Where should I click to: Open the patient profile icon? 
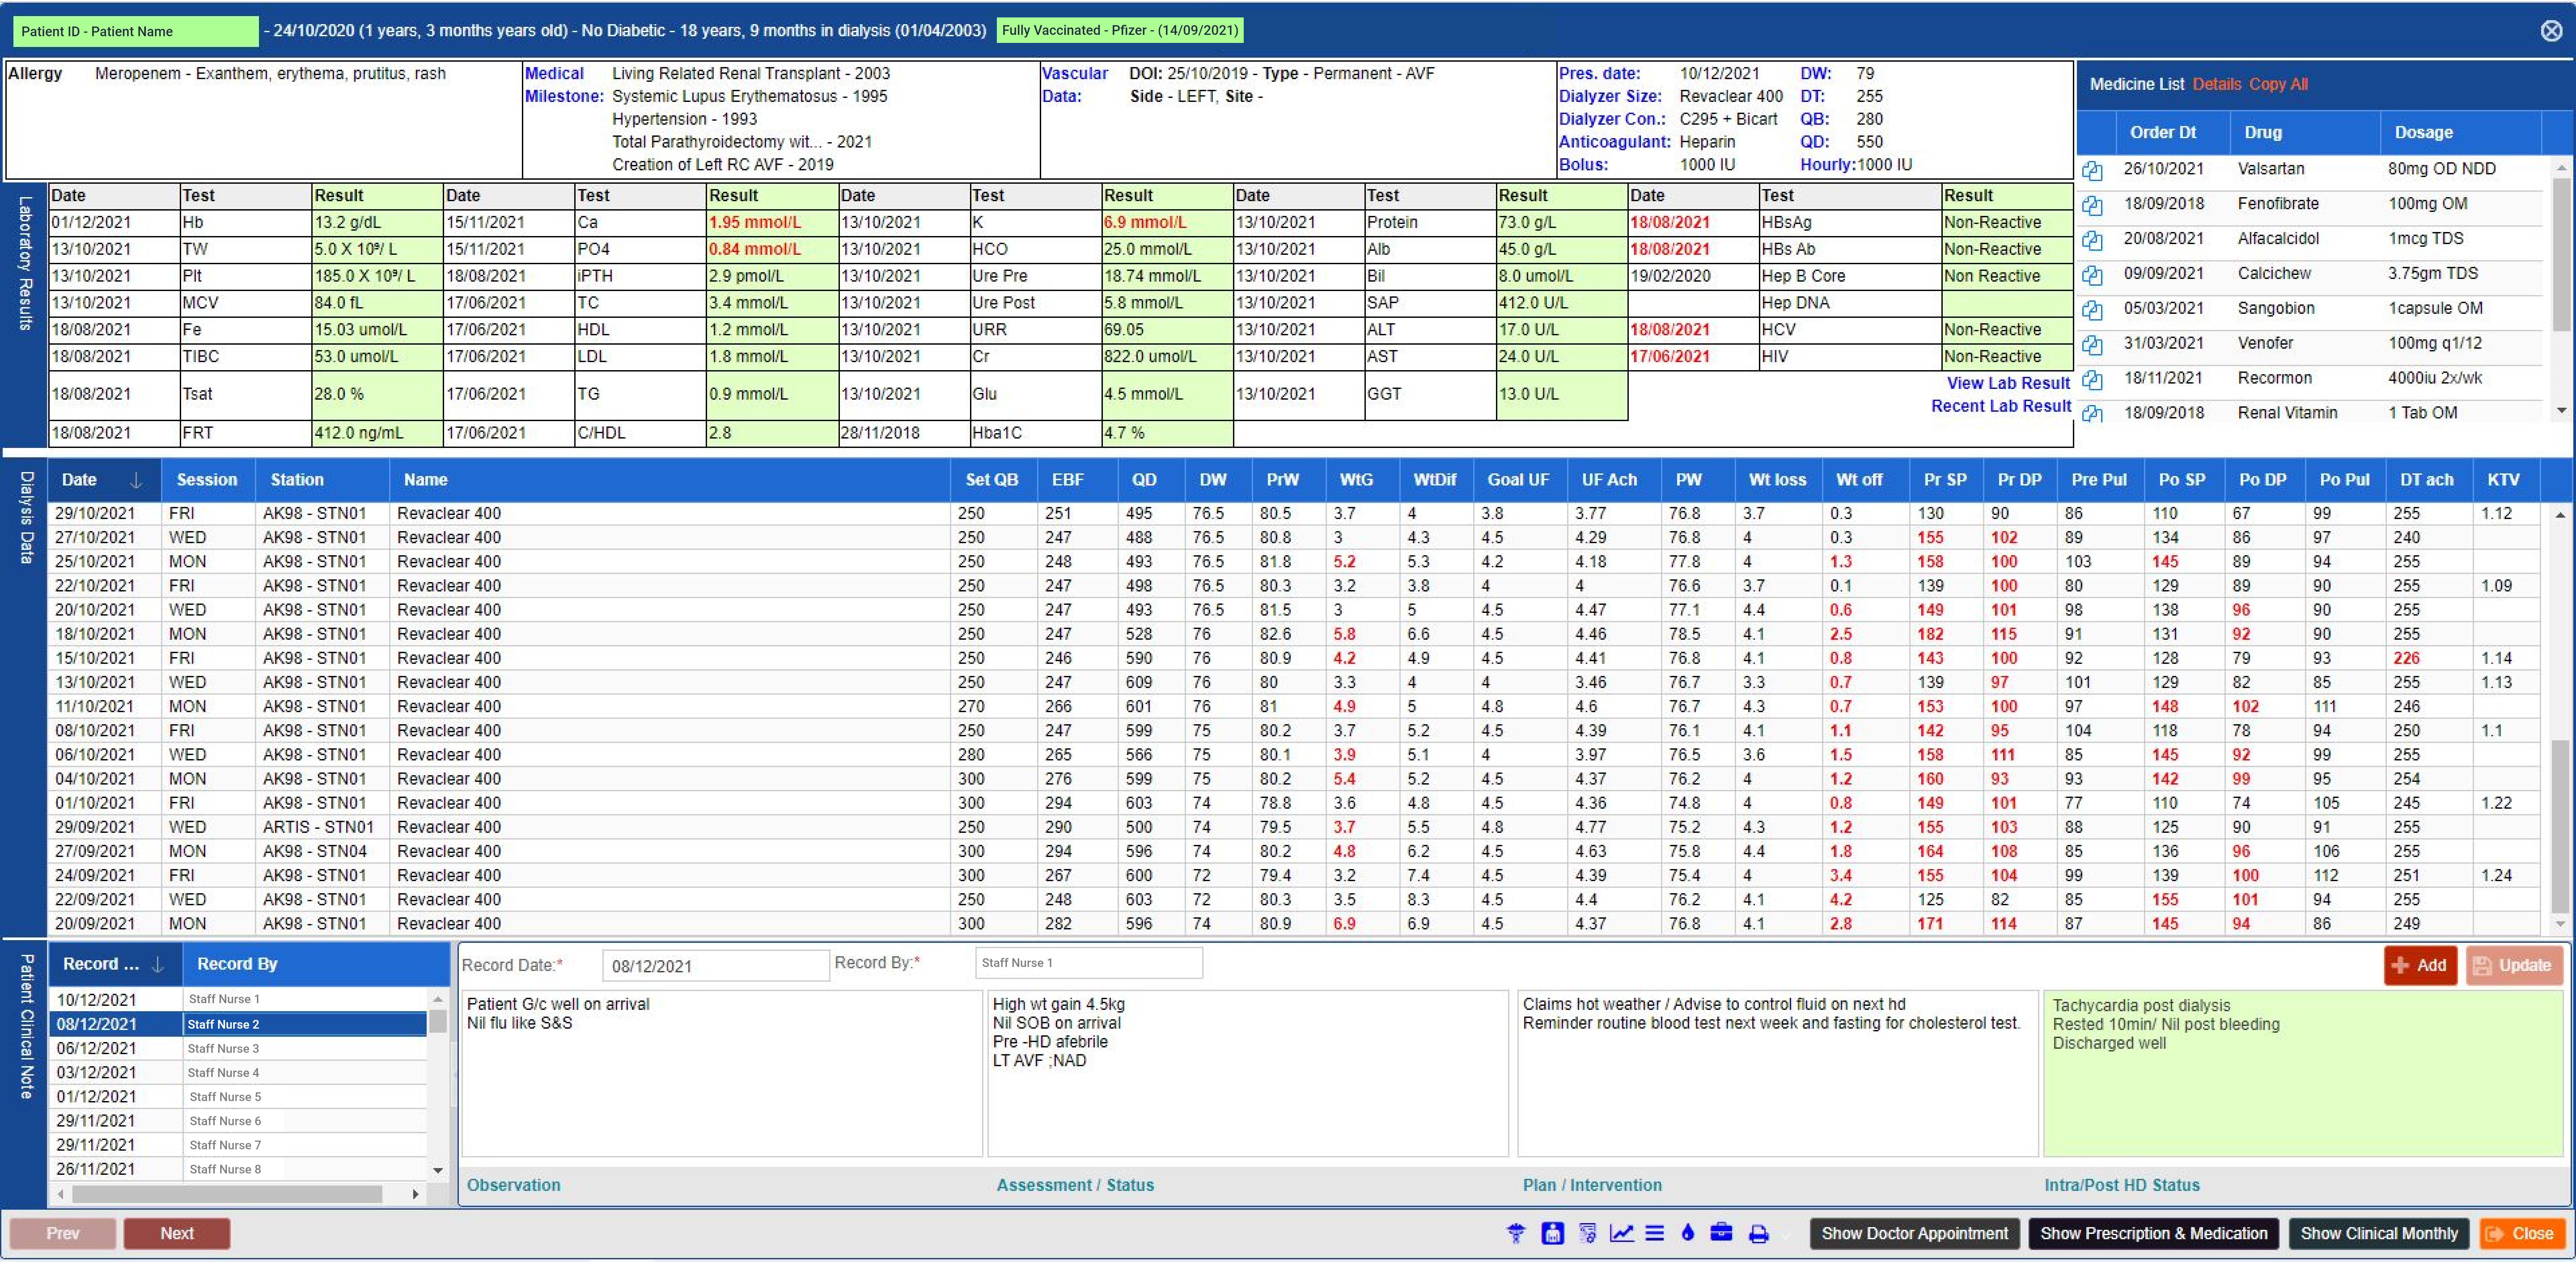click(x=1553, y=1233)
